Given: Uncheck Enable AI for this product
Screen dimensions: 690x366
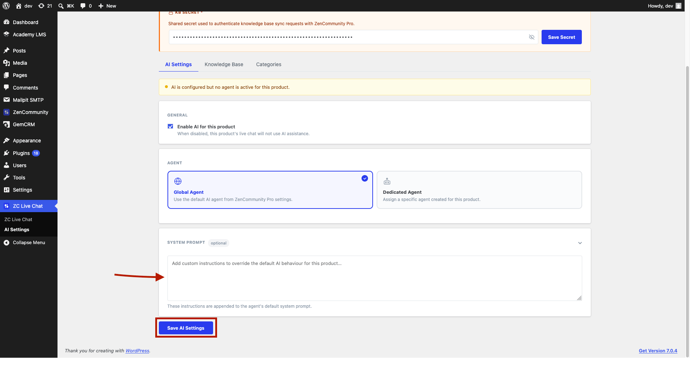Looking at the screenshot, I should point(170,127).
